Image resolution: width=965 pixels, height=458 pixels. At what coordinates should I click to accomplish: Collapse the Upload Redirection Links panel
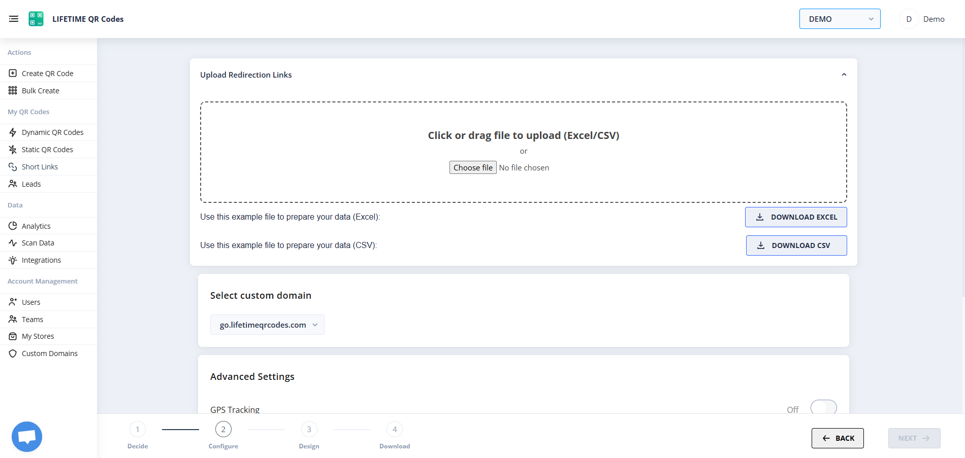coord(844,74)
